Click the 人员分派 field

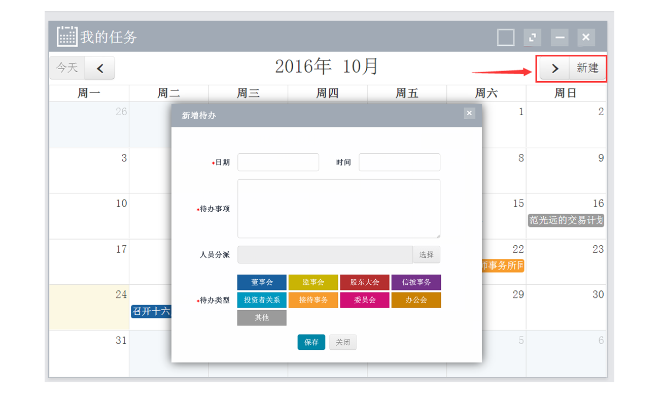[x=325, y=255]
